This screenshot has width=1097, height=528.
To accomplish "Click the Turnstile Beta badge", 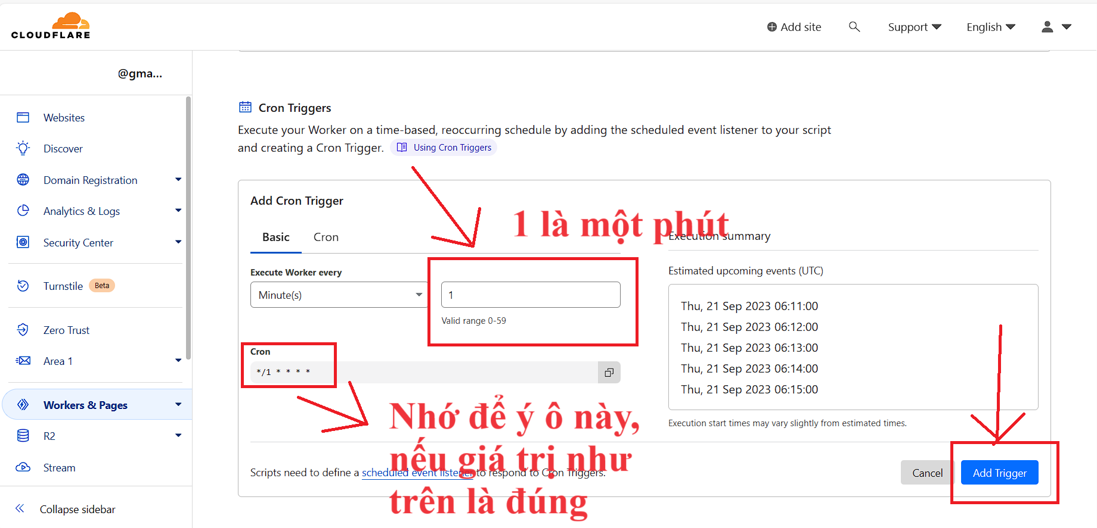I will point(102,286).
